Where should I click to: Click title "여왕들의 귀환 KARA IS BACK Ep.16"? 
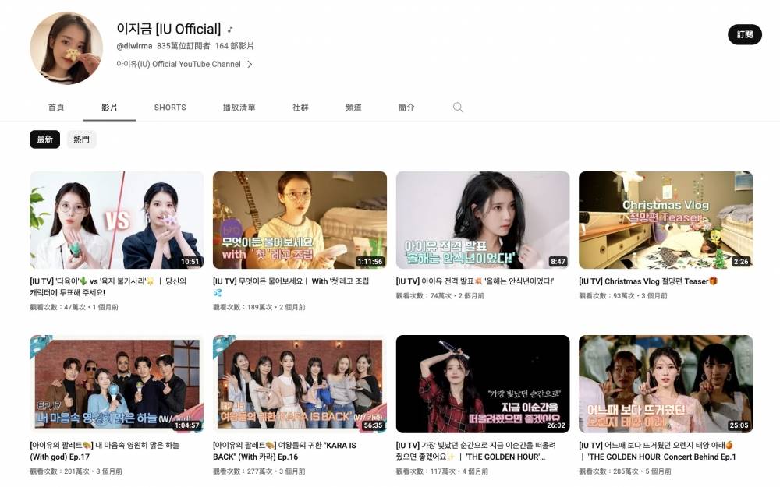coord(285,450)
